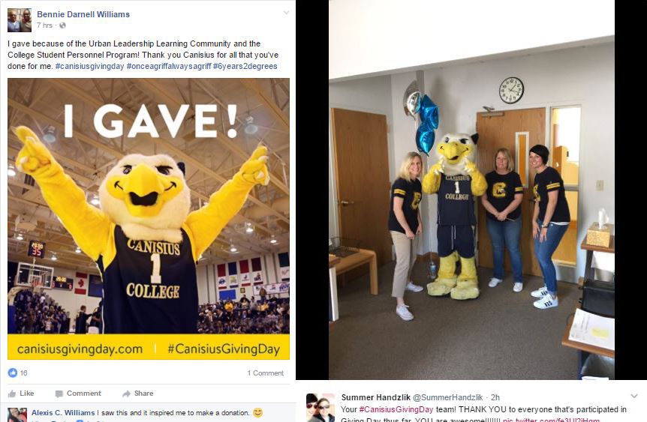
Task: Open Alexis C. Williams' name link
Action: [x=63, y=412]
